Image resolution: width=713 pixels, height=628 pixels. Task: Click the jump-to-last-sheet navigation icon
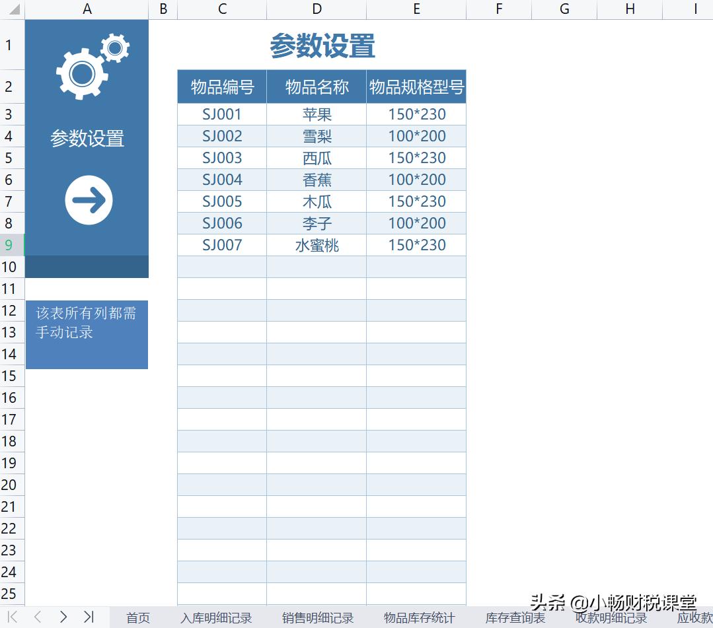pos(89,617)
